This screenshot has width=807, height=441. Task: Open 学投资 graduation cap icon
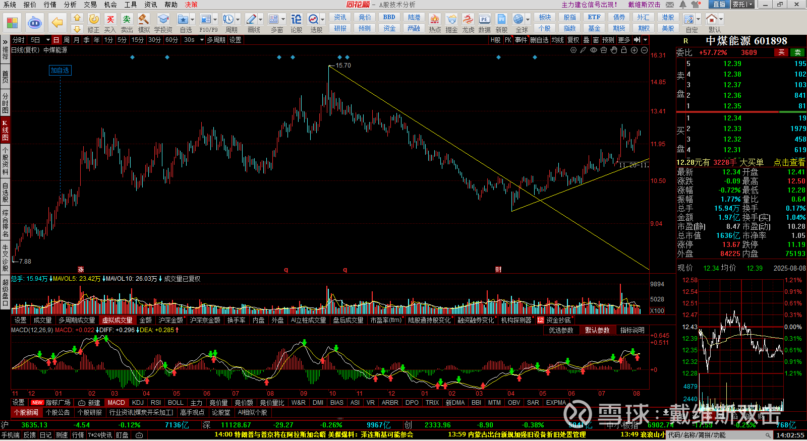point(163,19)
